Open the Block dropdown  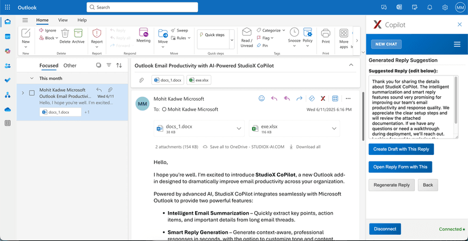click(x=57, y=38)
